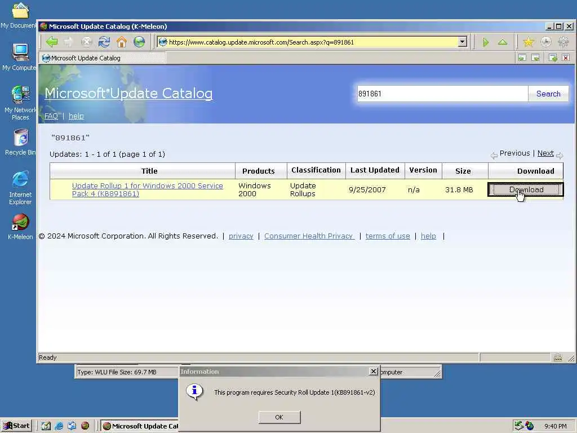Launch K-Meleon from quick launch
The height and width of the screenshot is (433, 577).
tap(85, 426)
